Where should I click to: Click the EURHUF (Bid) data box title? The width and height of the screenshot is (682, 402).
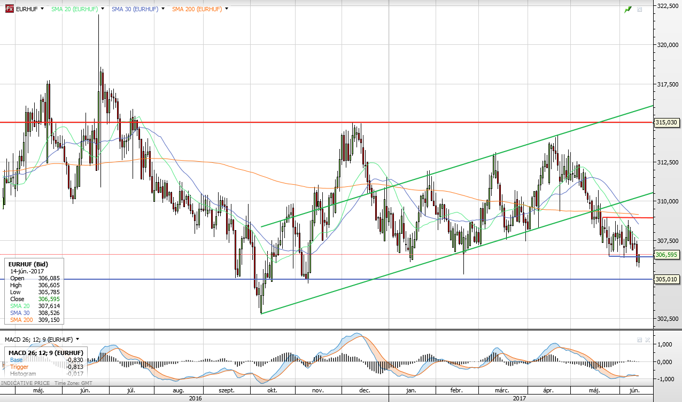[x=29, y=264]
